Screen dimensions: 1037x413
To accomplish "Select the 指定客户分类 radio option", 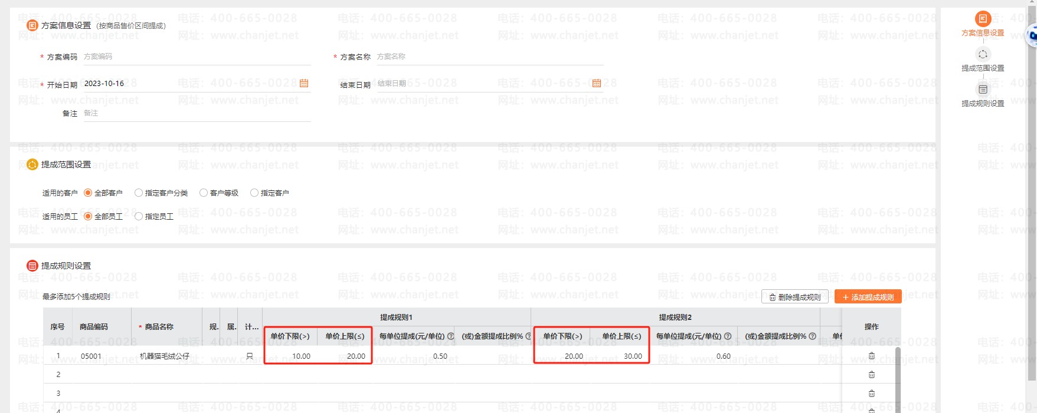I will (x=139, y=193).
